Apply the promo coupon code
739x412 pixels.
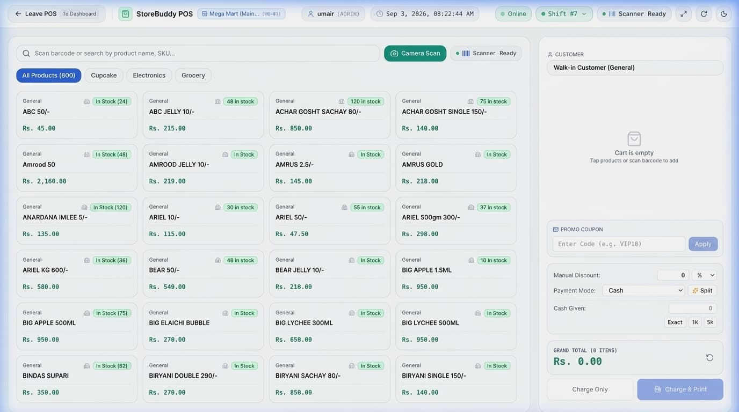tap(703, 244)
